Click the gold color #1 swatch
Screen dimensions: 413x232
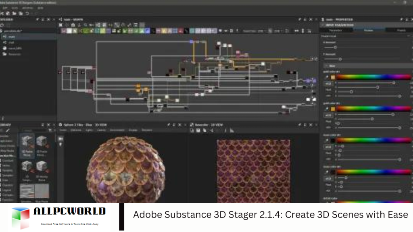pos(333,77)
